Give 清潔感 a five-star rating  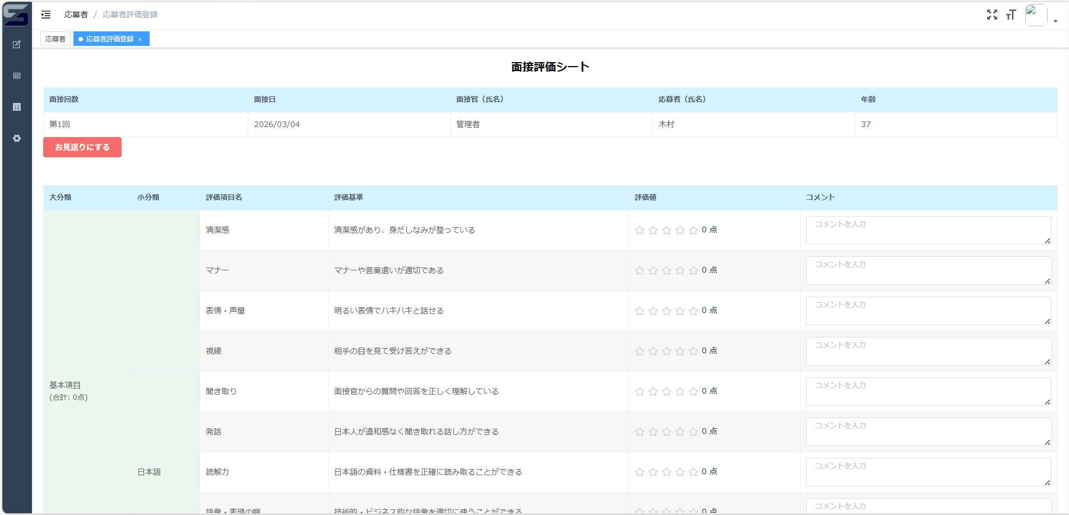(693, 230)
